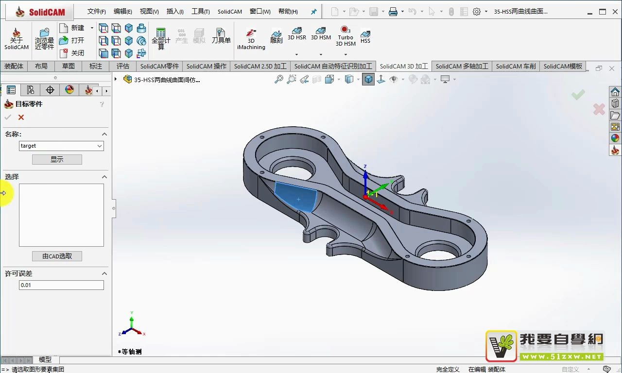Viewport: 622px width, 373px height.
Task: Open the SolidCAM menu in menu bar
Action: tap(230, 12)
